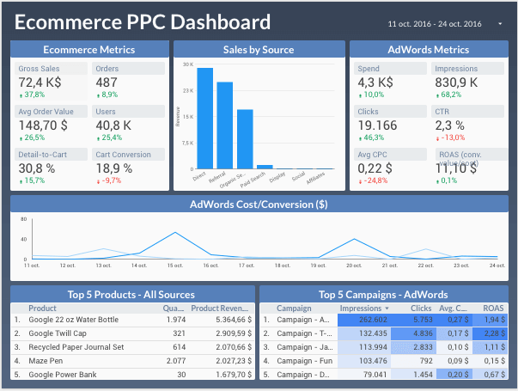Viewport: 518px width, 391px height.
Task: Click the 2,28 $ ROAS cell
Action: click(491, 333)
